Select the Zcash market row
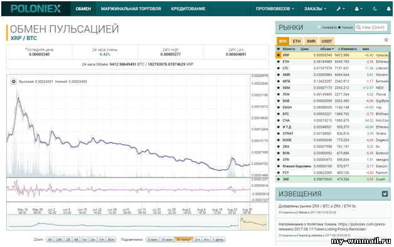 tap(332, 179)
